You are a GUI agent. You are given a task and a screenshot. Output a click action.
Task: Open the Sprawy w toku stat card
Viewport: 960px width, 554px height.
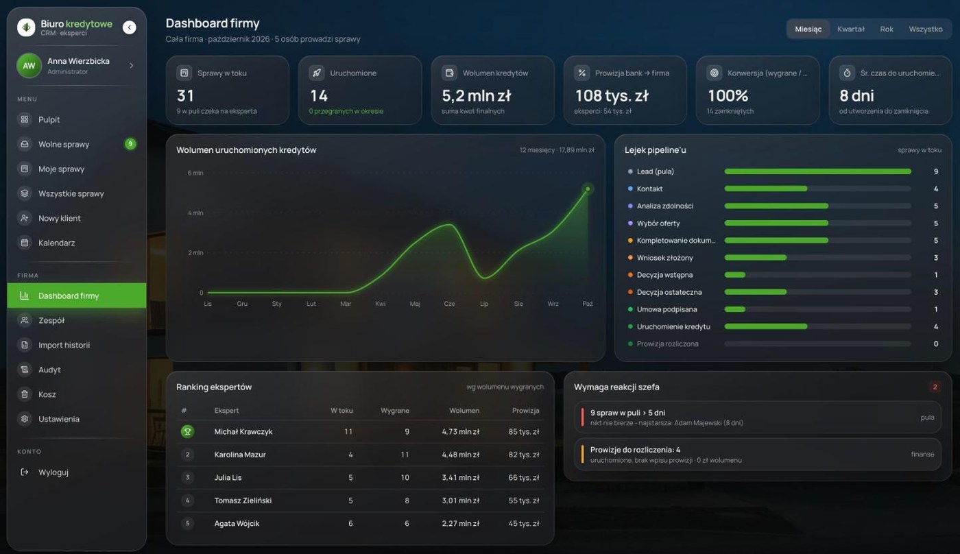[227, 91]
